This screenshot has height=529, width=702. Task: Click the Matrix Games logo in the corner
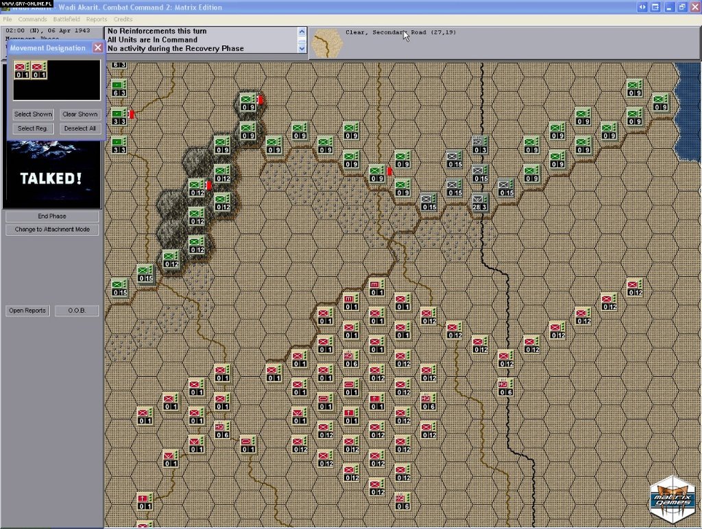(x=672, y=495)
